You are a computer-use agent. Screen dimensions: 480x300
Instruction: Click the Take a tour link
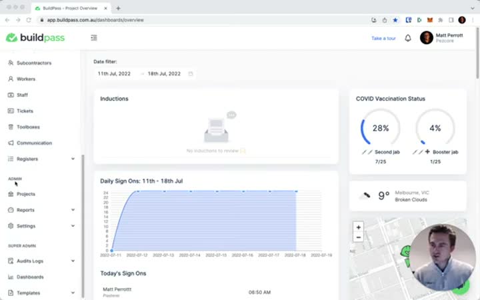383,38
